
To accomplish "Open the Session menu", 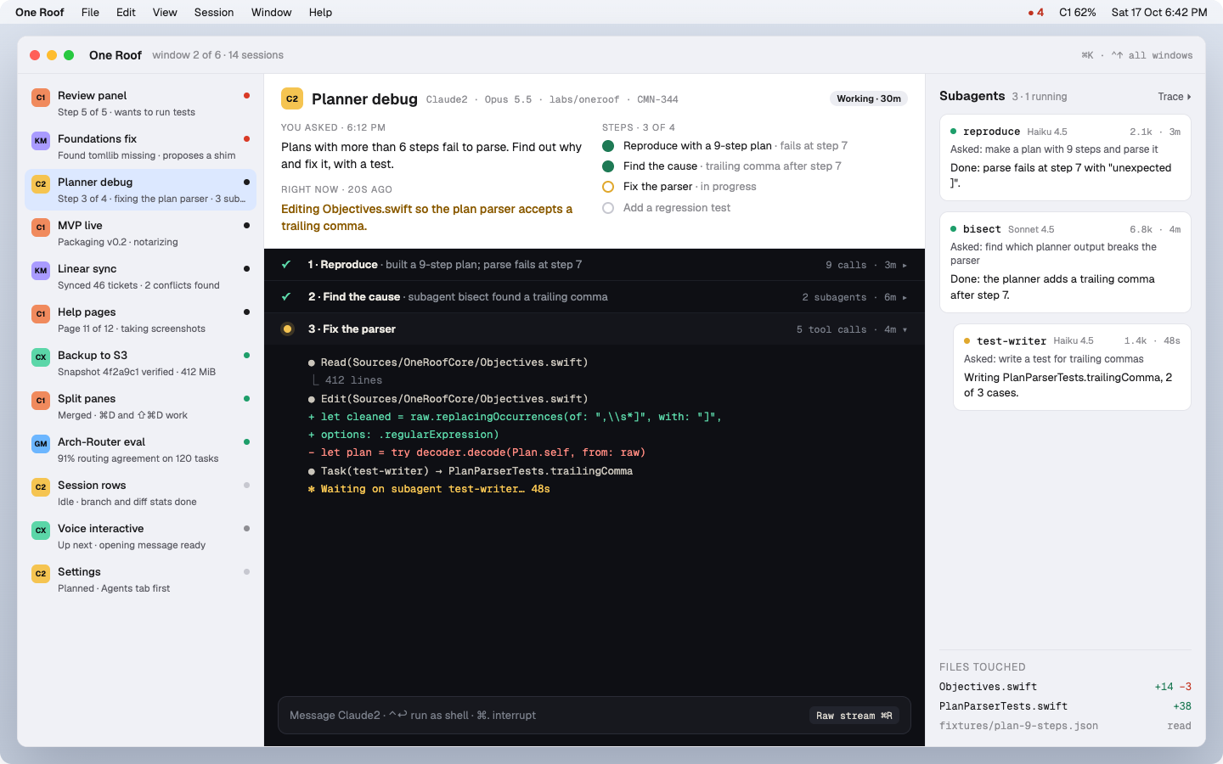I will 214,13.
